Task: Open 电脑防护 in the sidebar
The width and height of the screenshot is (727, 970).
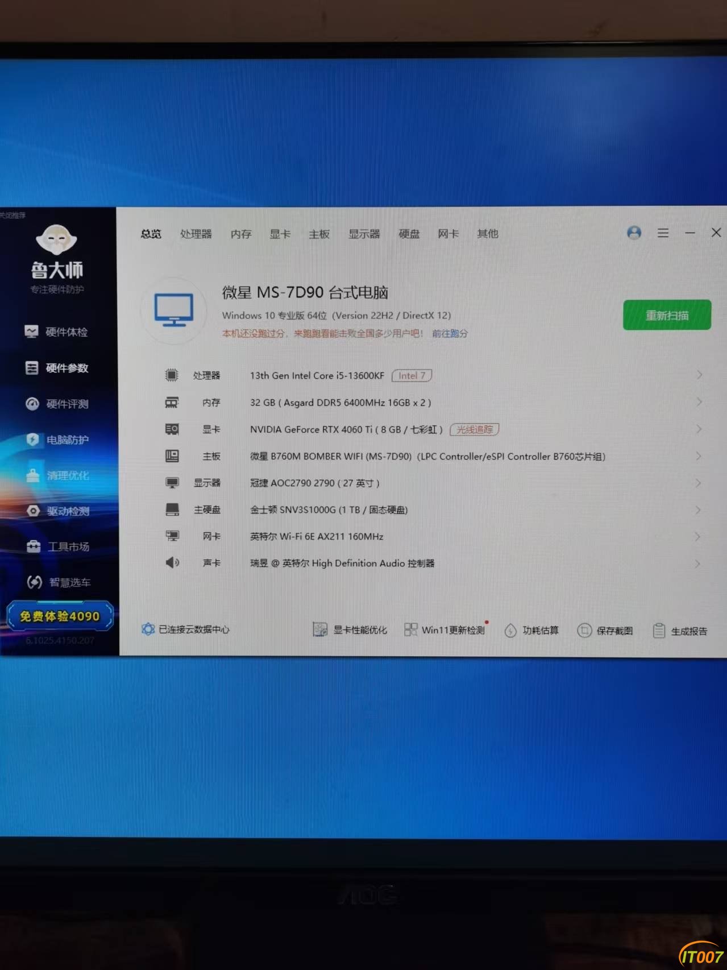Action: (57, 440)
